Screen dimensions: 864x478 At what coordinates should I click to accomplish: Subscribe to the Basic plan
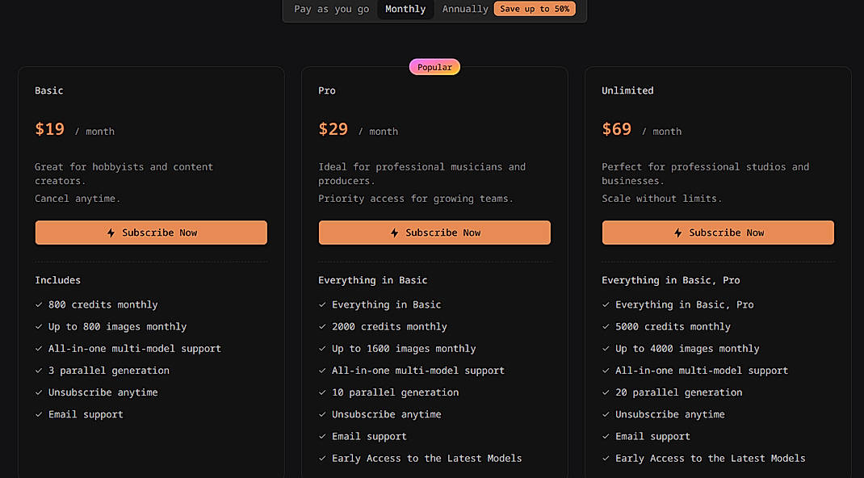(x=151, y=233)
